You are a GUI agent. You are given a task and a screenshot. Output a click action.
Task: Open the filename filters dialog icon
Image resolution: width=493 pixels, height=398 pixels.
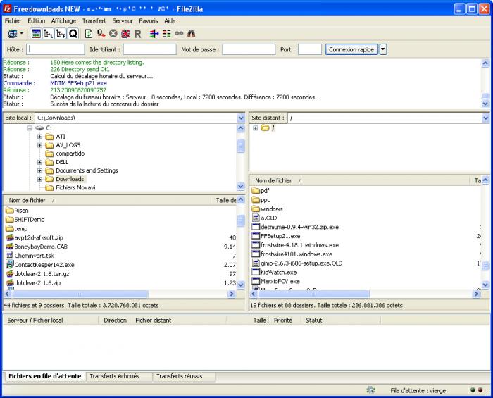(x=154, y=34)
